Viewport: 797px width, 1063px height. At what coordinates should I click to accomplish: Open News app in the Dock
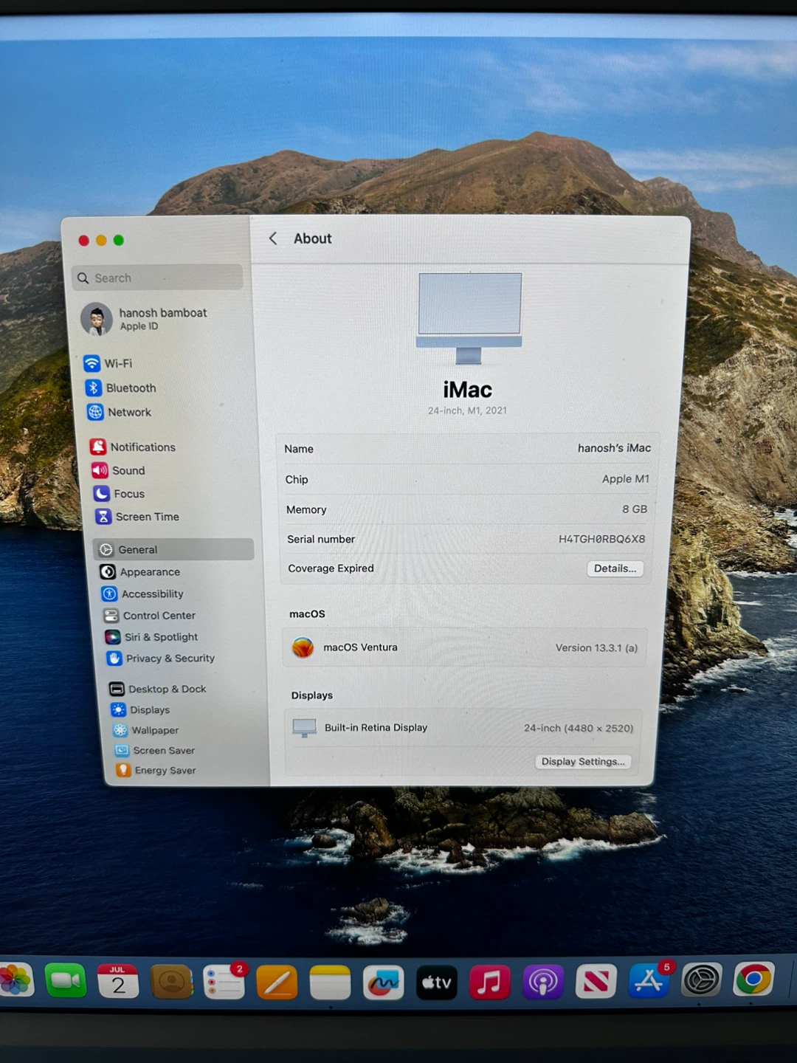pos(596,983)
